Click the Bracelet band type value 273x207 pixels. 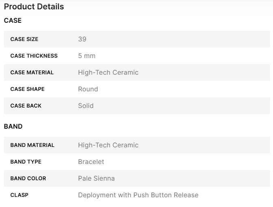[91, 162]
